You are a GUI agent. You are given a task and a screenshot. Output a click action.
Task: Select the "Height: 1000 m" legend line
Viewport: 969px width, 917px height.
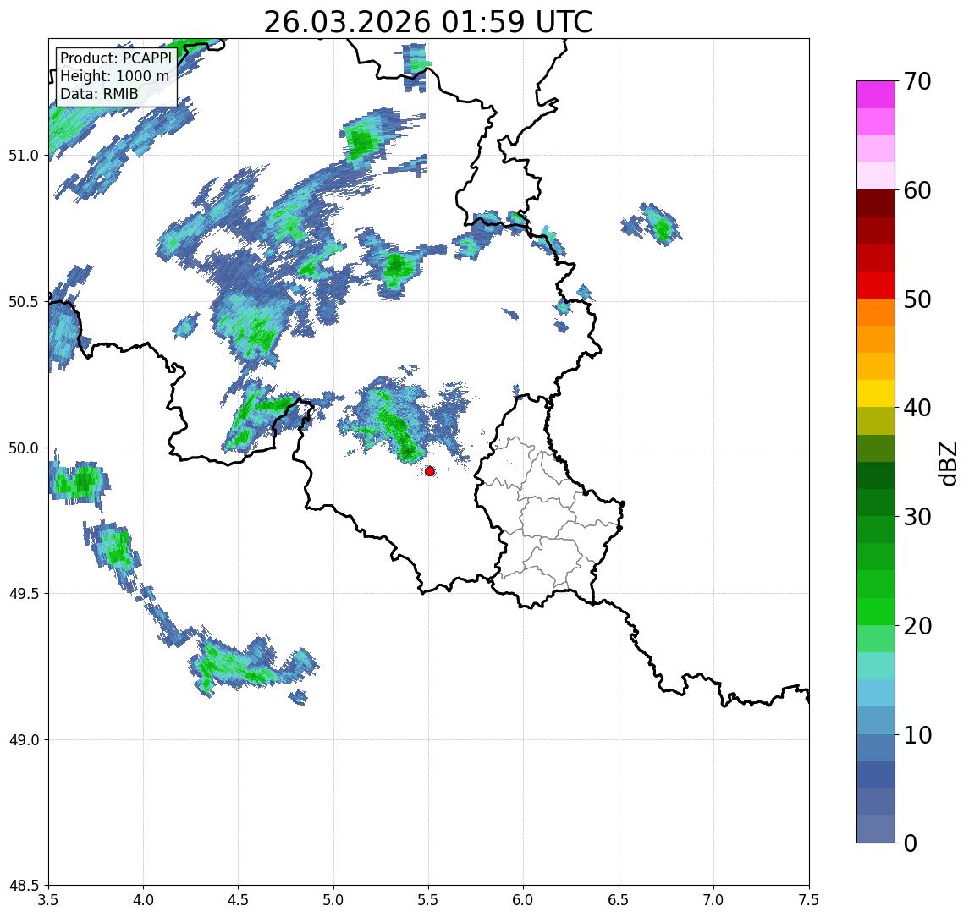114,76
